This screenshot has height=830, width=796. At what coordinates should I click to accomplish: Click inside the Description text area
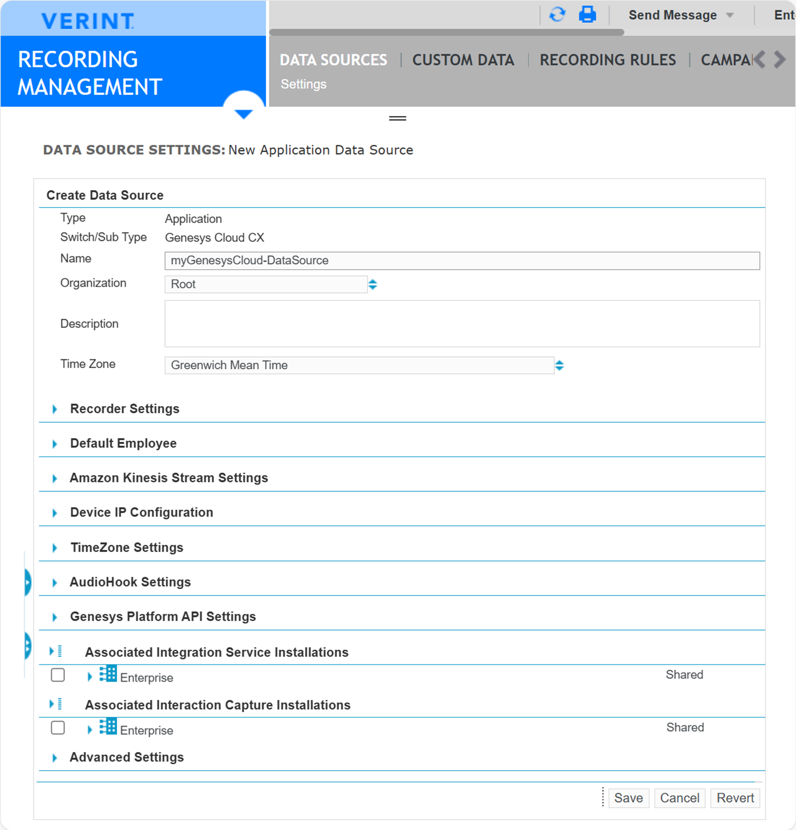click(461, 323)
